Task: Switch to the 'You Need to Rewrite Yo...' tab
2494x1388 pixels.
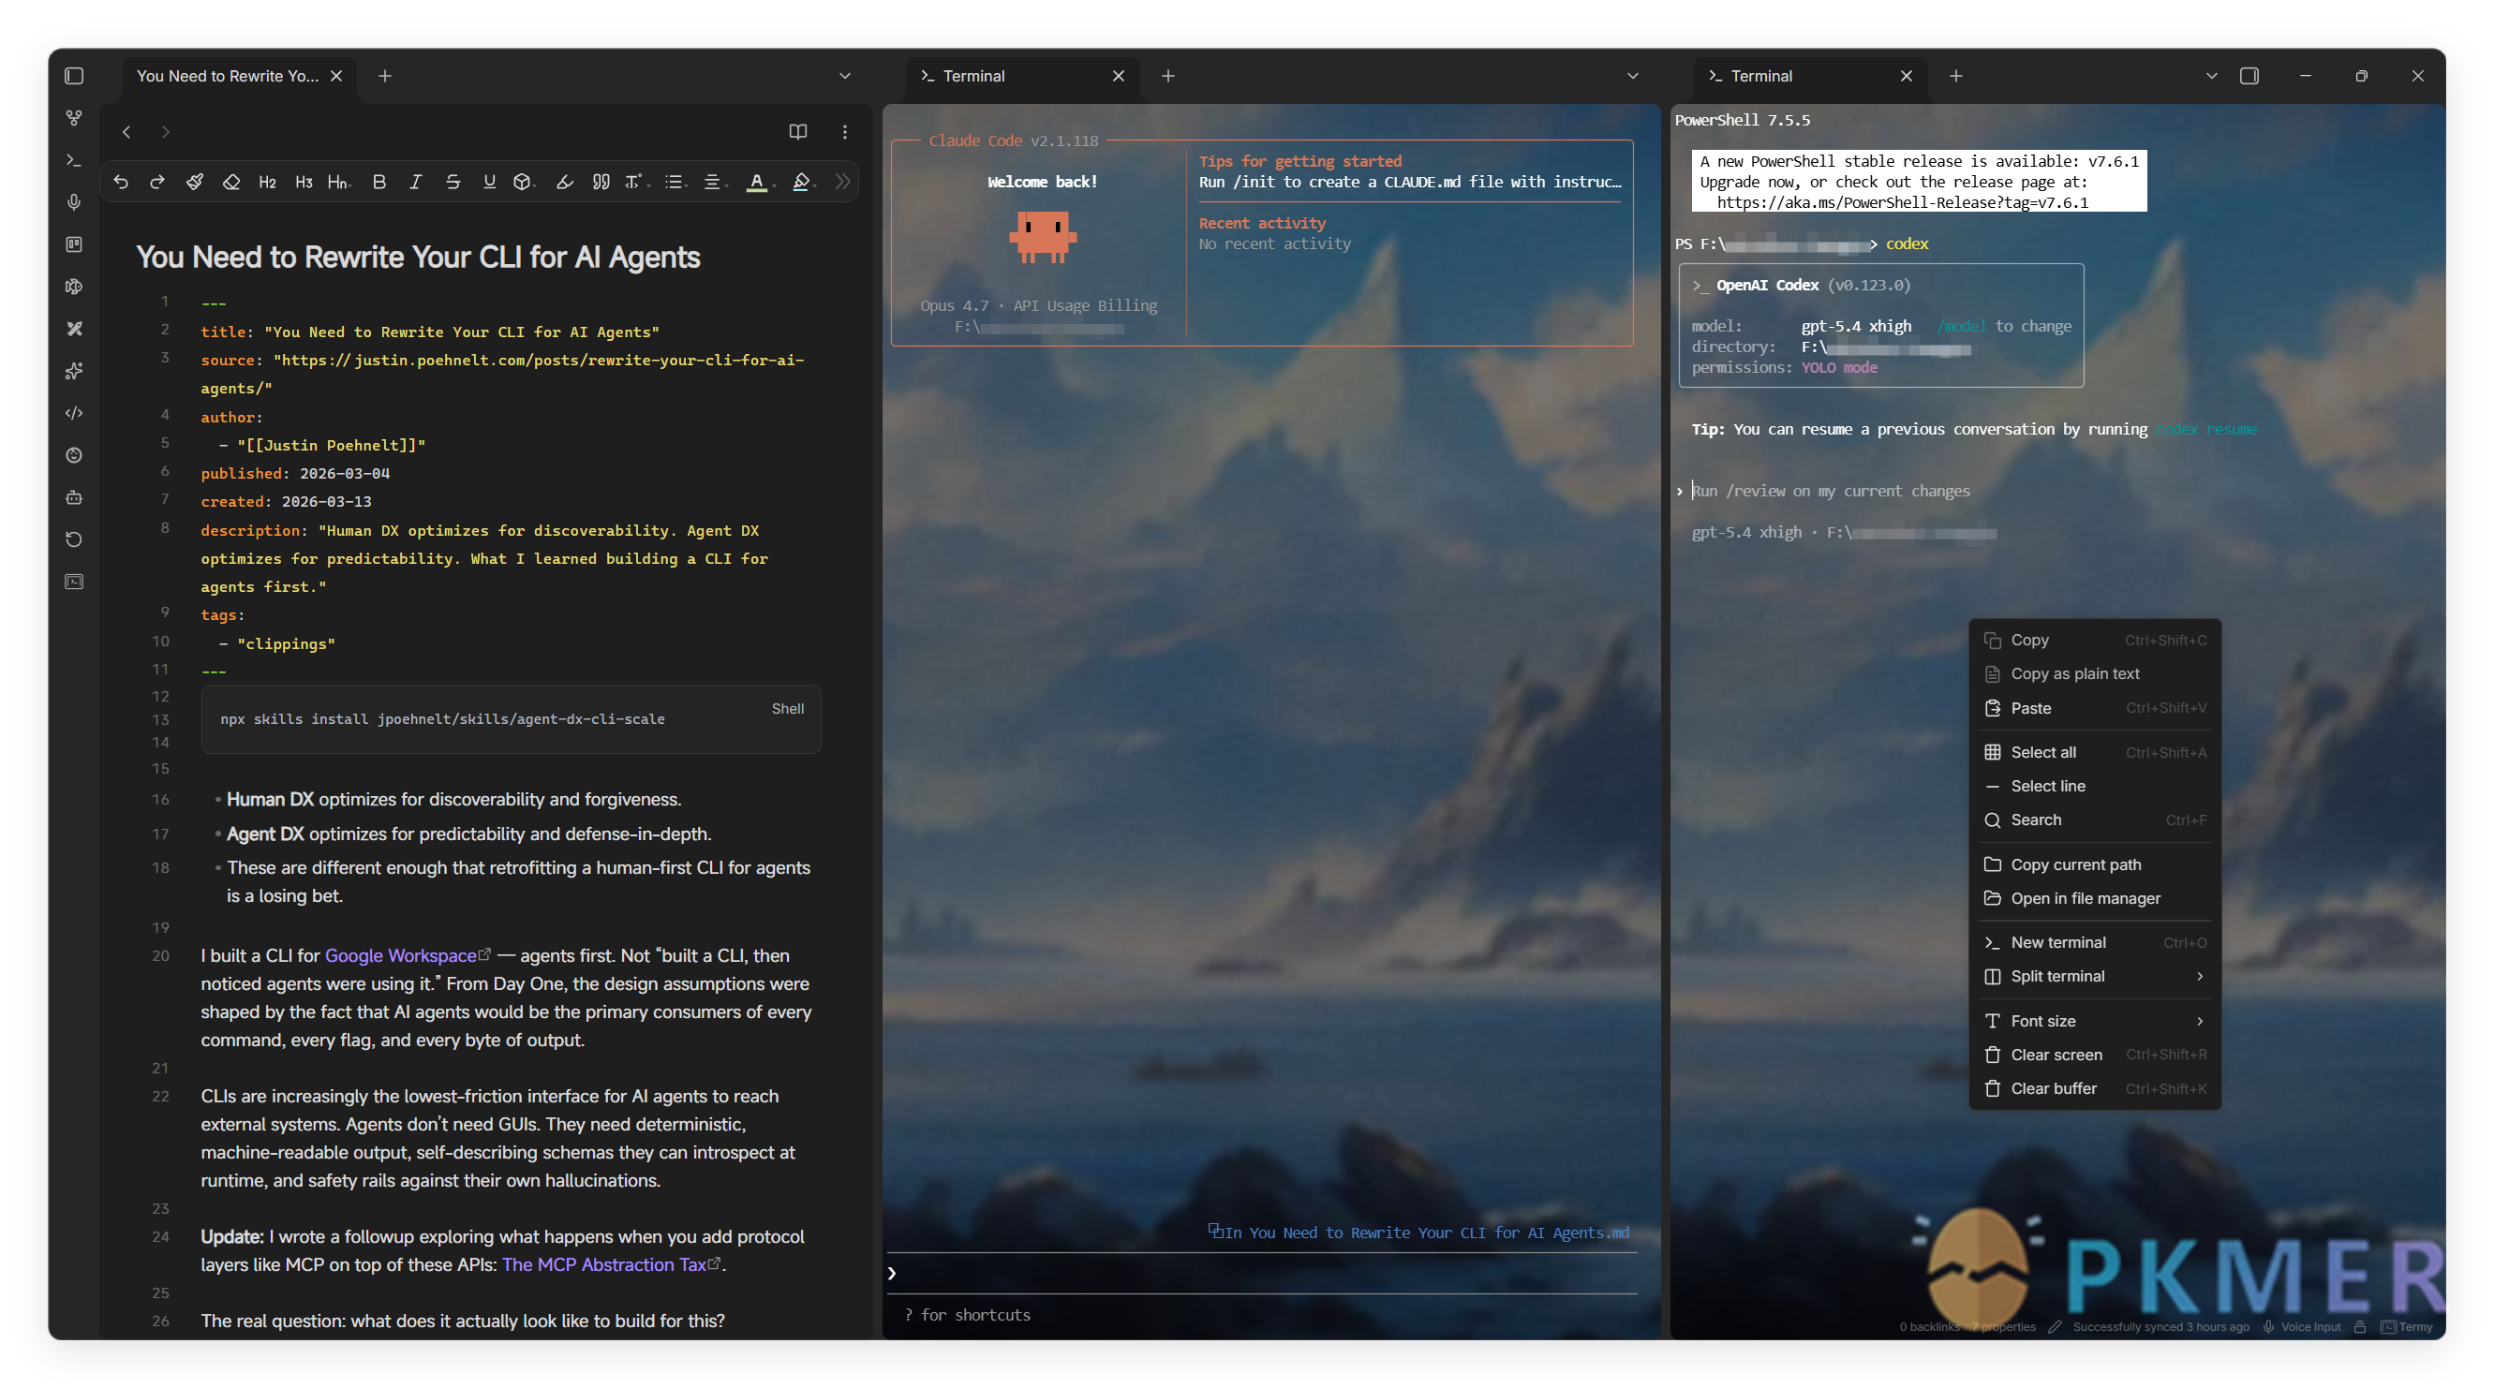Action: [x=228, y=76]
